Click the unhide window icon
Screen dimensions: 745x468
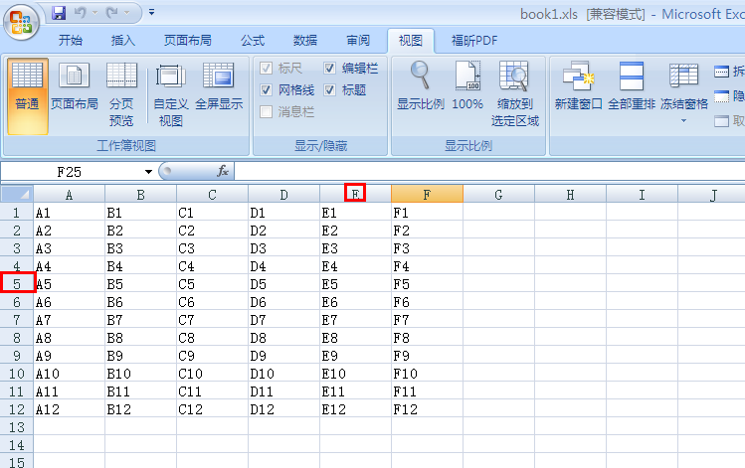click(721, 121)
